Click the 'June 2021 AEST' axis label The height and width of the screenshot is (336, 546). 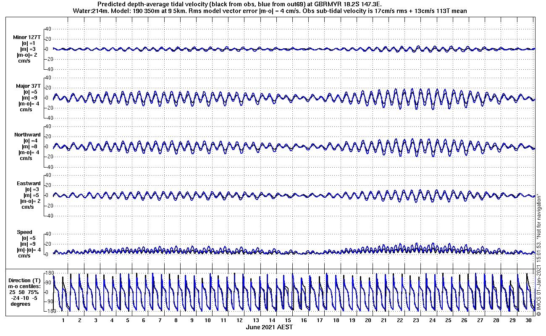click(x=269, y=327)
